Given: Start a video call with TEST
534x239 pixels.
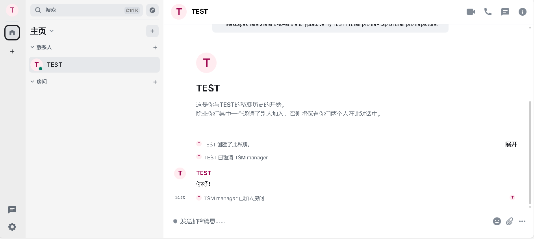Looking at the screenshot, I should (x=471, y=12).
